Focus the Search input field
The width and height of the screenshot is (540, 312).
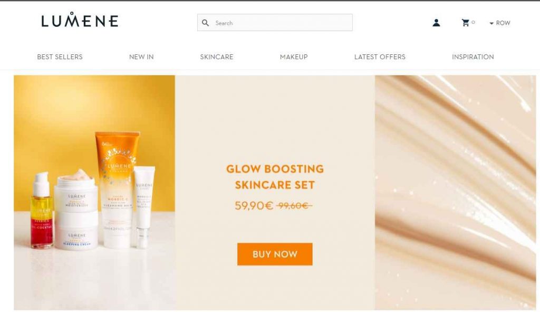[x=275, y=22]
